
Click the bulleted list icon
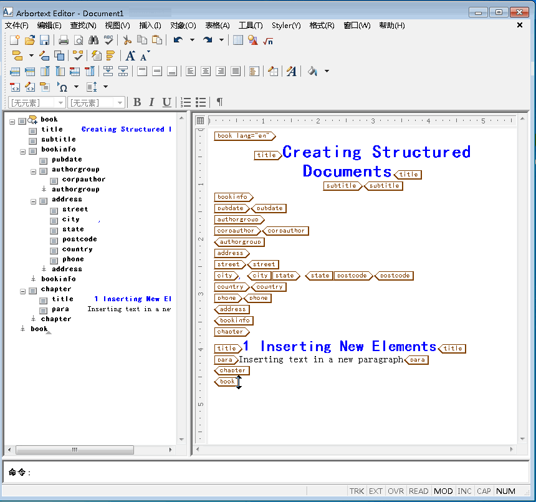point(201,102)
